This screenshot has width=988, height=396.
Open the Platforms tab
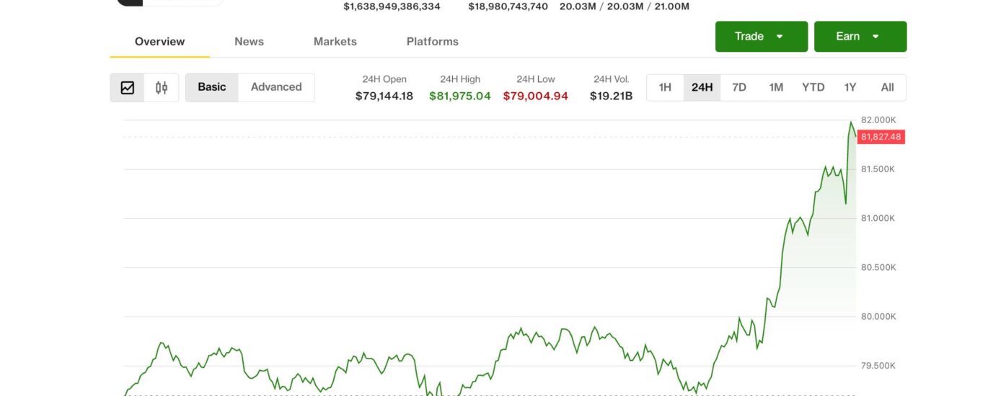[x=433, y=42]
